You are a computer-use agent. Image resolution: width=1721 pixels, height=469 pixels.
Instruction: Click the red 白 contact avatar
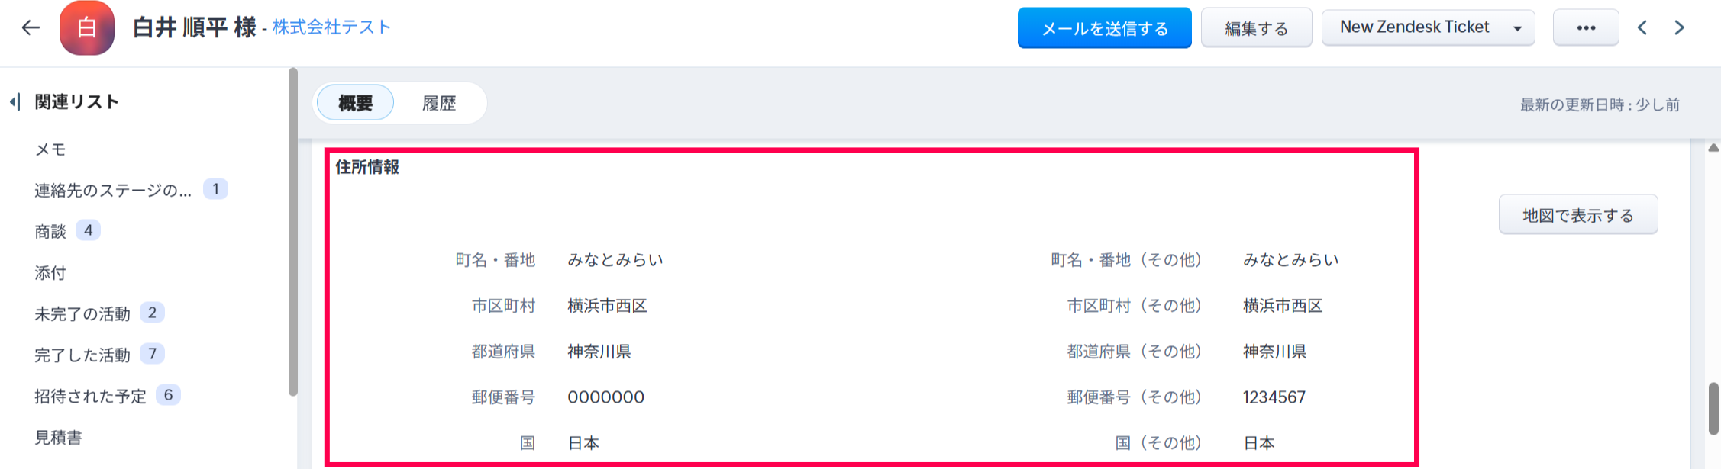click(x=86, y=28)
